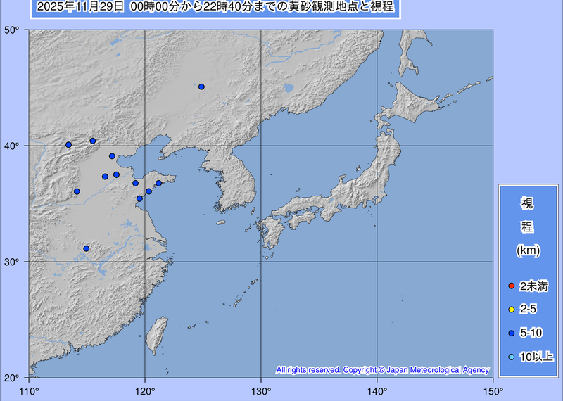Image resolution: width=563 pixels, height=401 pixels.
Task: Click the 20° latitude axis label
Action: [11, 378]
